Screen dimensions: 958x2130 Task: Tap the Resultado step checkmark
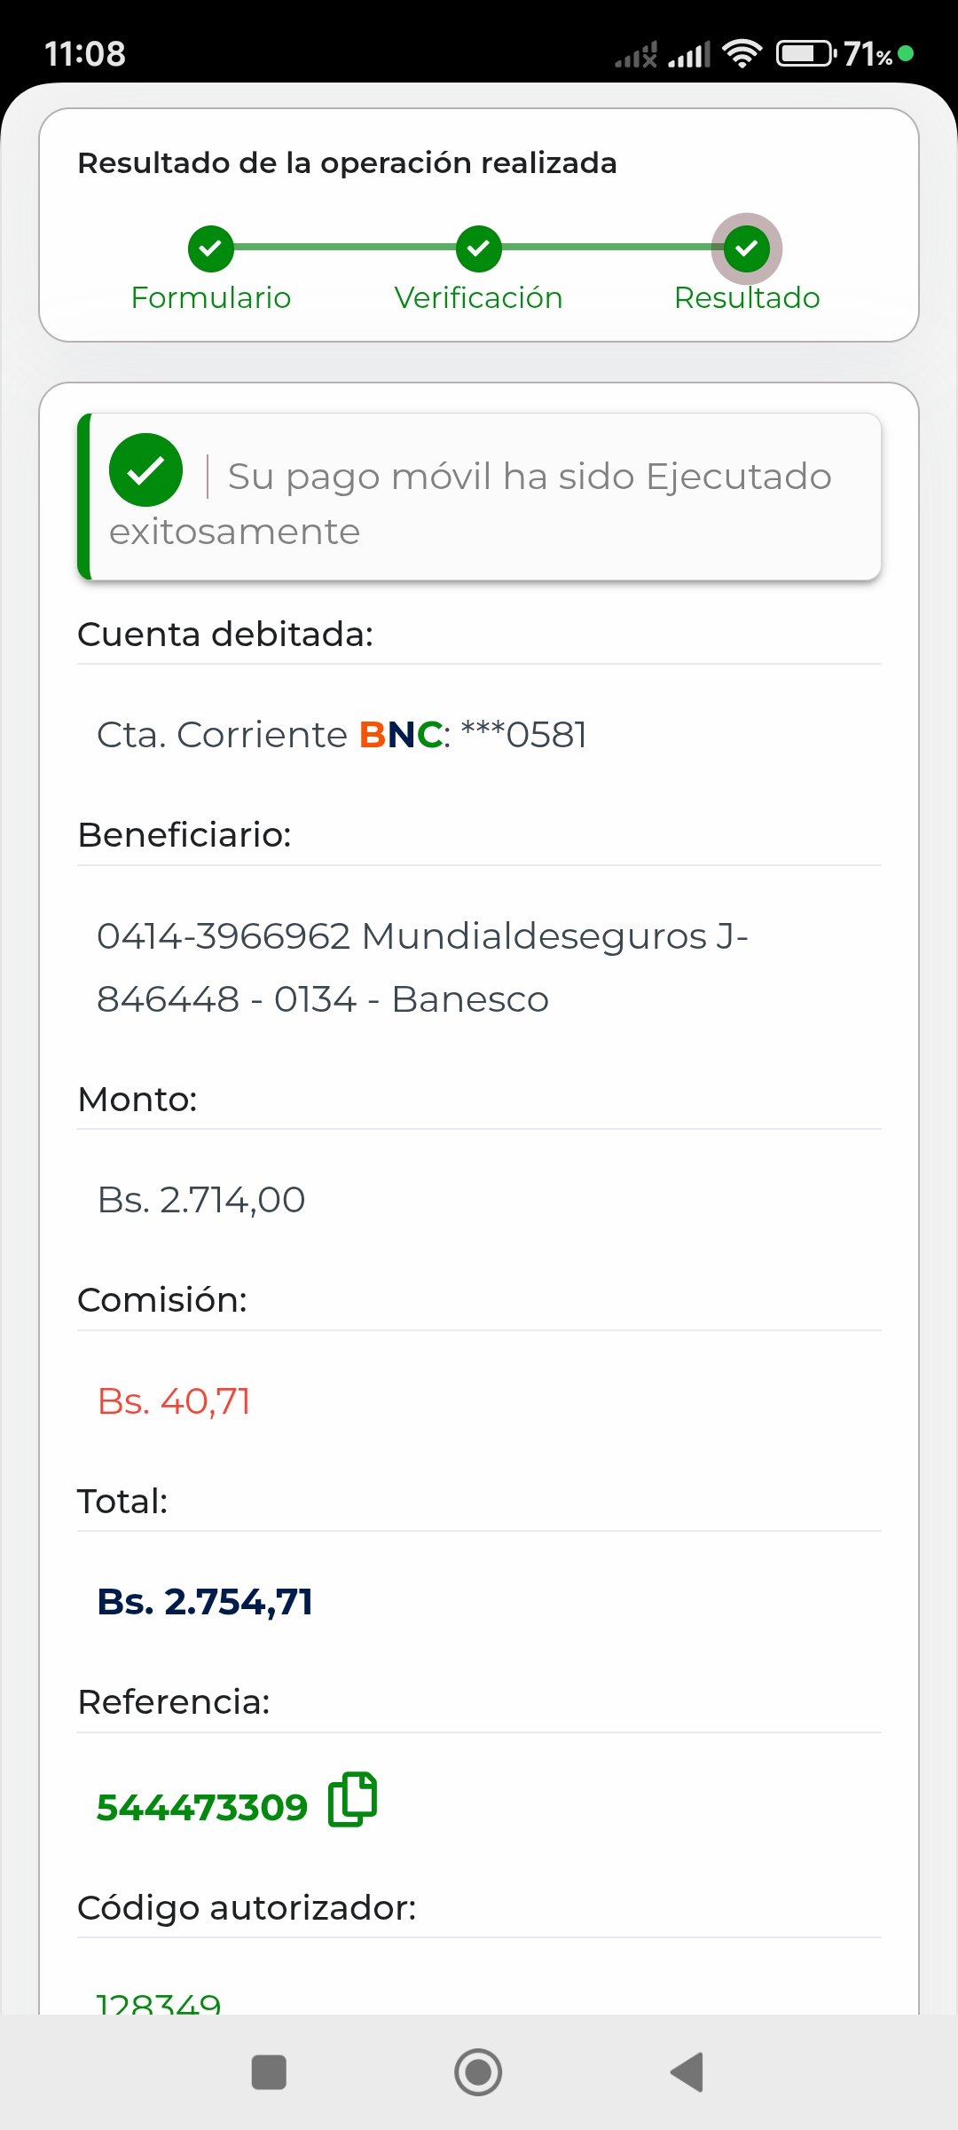click(747, 248)
